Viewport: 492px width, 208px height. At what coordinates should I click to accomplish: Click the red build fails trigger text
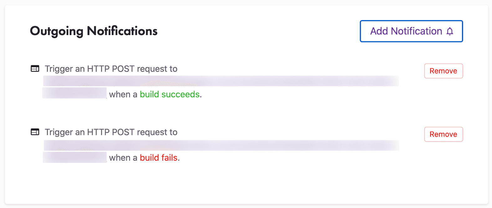[159, 158]
